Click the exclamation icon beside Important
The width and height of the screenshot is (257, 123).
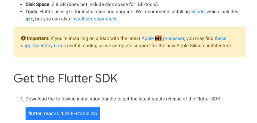tap(23, 38)
